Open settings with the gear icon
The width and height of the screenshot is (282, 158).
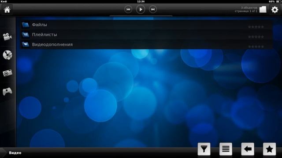click(x=275, y=10)
